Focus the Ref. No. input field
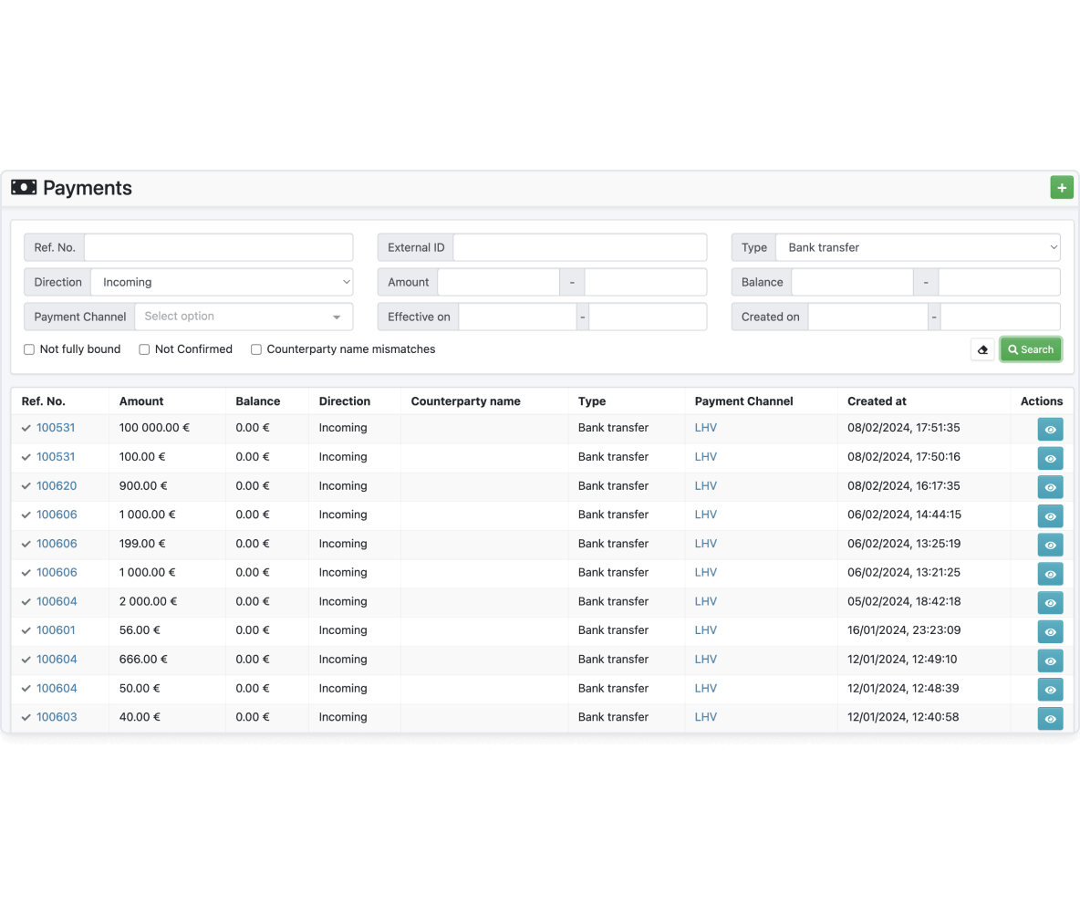The width and height of the screenshot is (1080, 905). [x=218, y=247]
